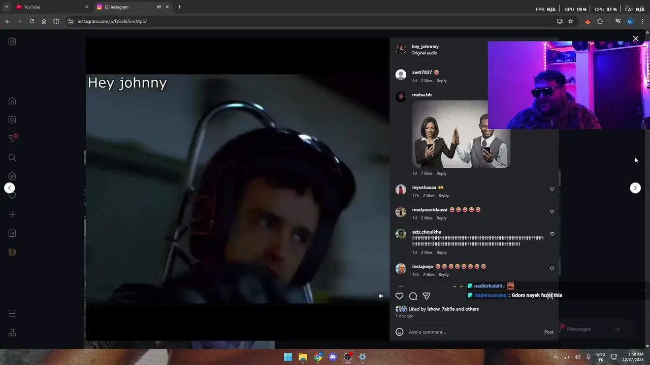The width and height of the screenshot is (650, 365).
Task: Like aziz.chouikha's comment
Action: [552, 234]
